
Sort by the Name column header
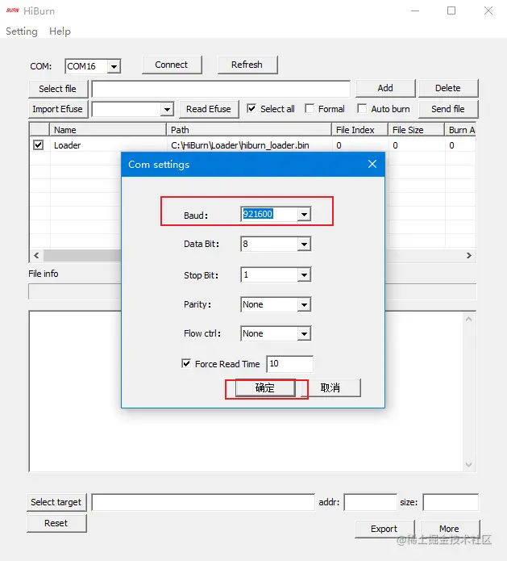(x=108, y=129)
